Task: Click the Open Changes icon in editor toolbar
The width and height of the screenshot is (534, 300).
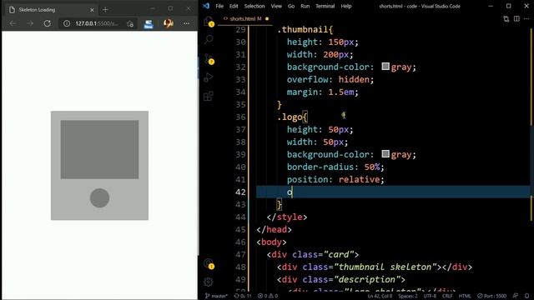Action: click(506, 19)
